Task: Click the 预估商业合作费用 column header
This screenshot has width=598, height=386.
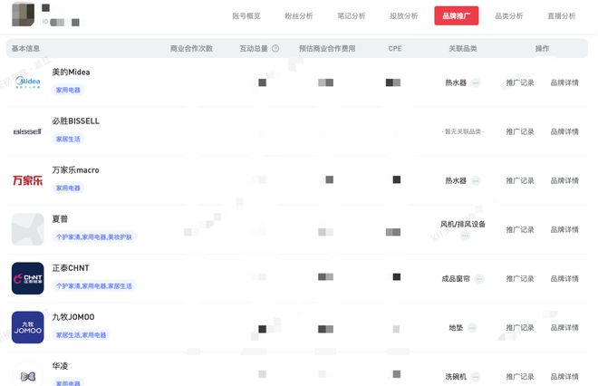Action: tap(327, 48)
